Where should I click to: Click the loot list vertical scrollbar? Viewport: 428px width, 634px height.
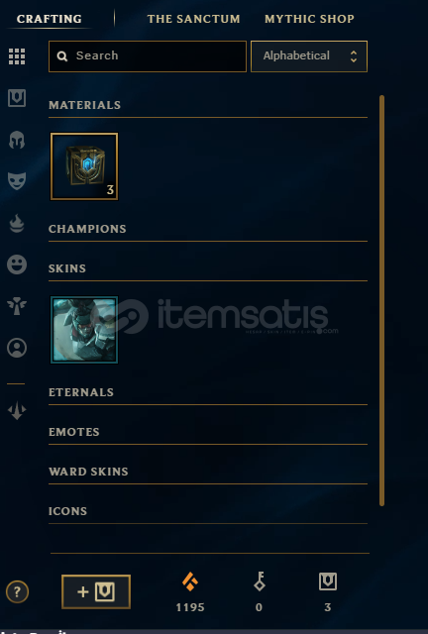click(381, 300)
